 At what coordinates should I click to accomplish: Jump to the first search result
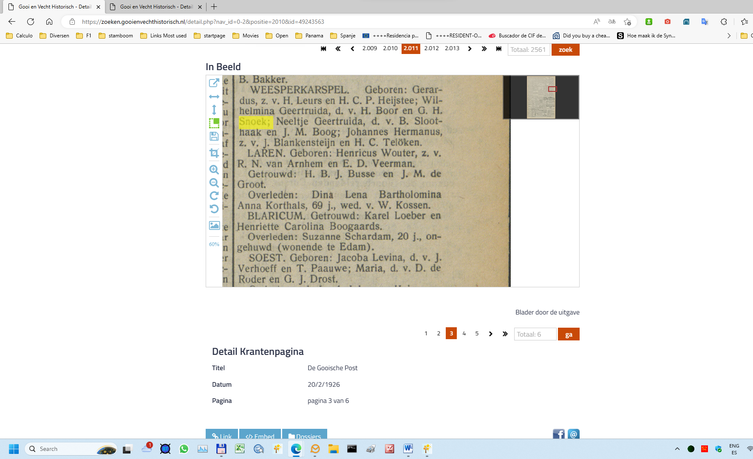pos(323,48)
